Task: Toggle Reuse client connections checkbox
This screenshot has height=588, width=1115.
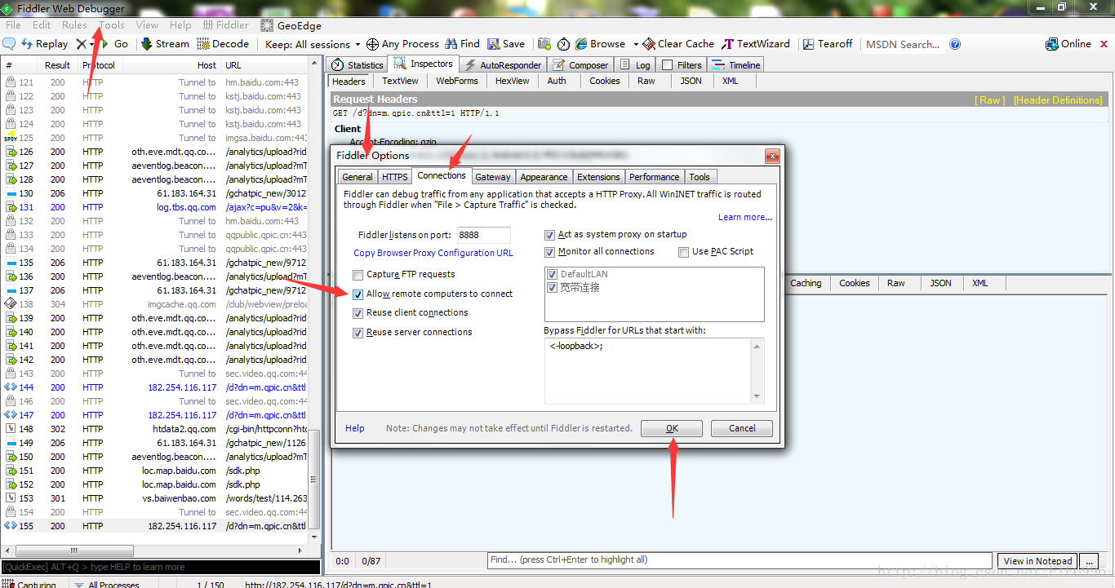Action: [358, 313]
